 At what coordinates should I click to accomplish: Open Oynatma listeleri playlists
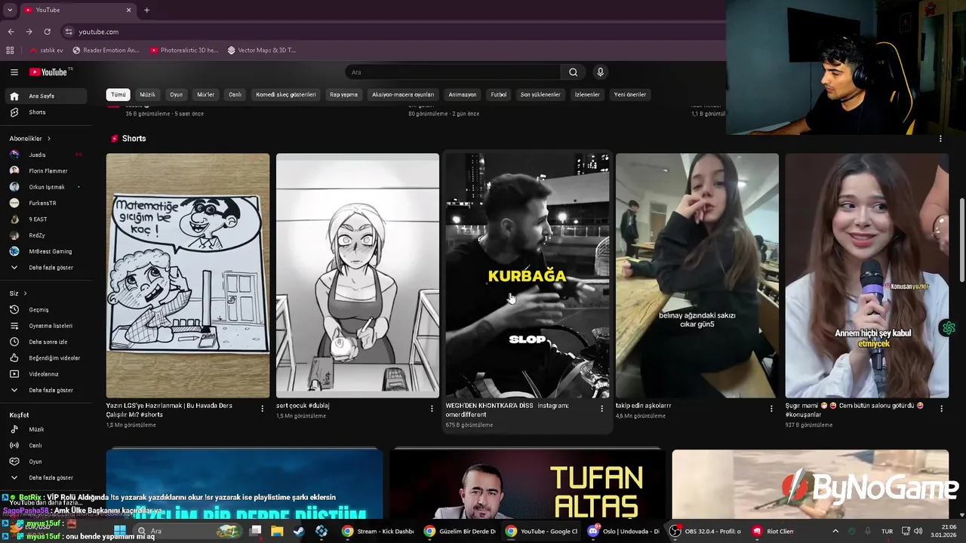point(45,326)
